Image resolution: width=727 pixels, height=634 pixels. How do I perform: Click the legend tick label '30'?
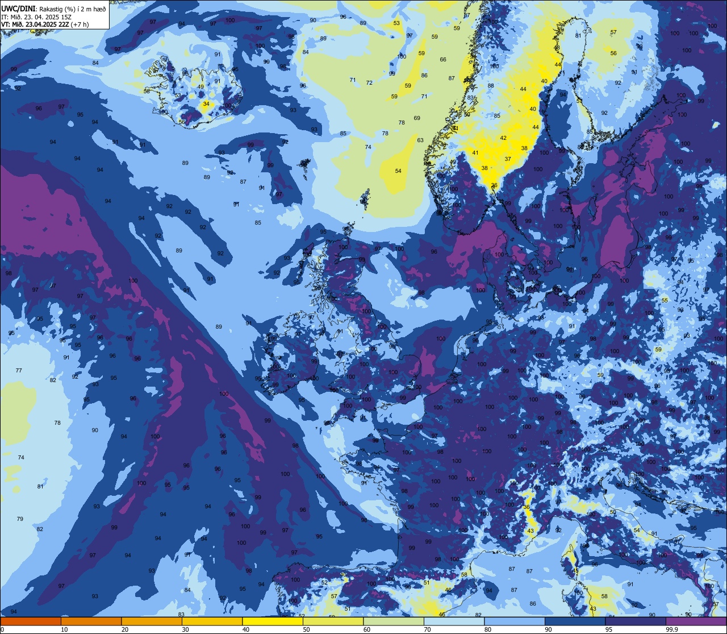click(x=185, y=629)
